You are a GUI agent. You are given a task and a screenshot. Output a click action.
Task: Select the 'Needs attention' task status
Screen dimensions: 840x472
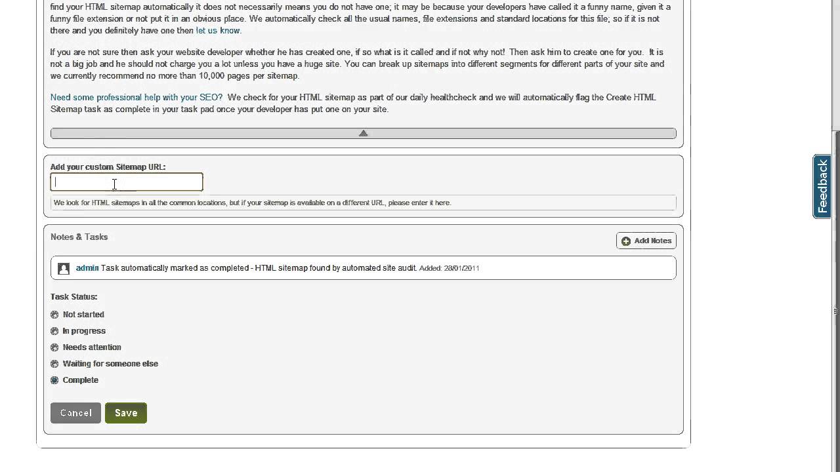(54, 347)
